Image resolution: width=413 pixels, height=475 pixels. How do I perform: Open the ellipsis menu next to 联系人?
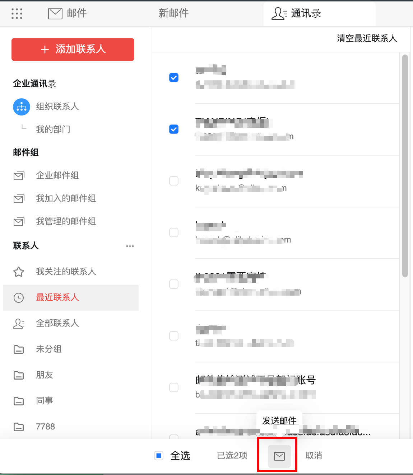pyautogui.click(x=130, y=246)
